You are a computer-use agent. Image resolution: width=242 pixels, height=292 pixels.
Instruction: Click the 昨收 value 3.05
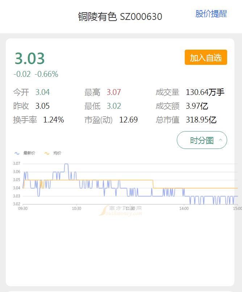pos(43,106)
